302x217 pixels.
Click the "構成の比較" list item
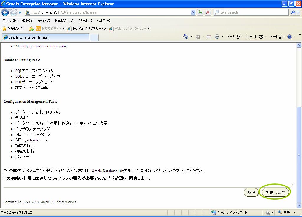(x=25, y=151)
